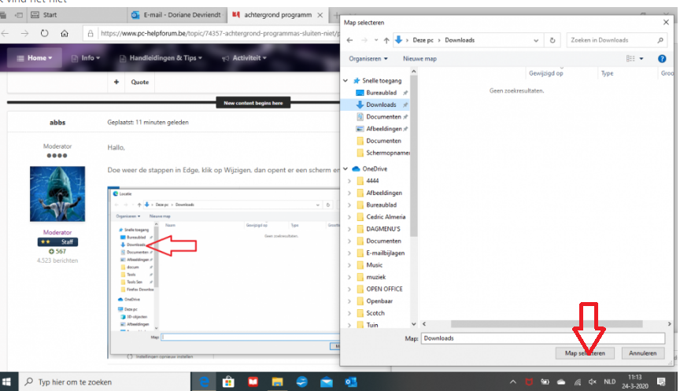Switch to the E-mail - Doriane Devriendt tab
680x391 pixels.
(x=177, y=15)
